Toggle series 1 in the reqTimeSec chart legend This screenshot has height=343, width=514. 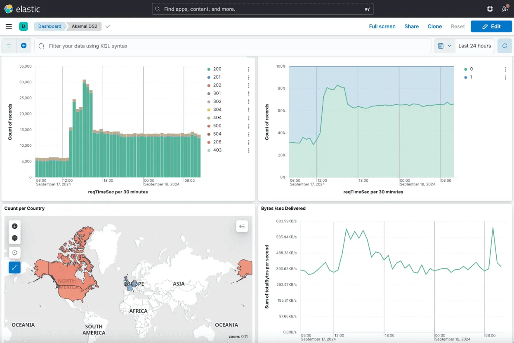[471, 77]
